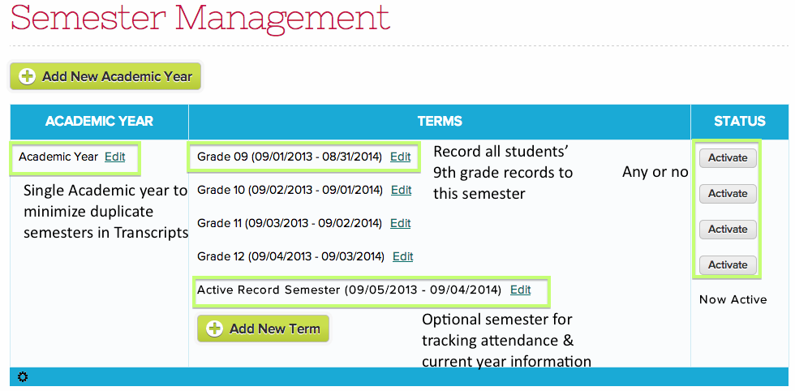Click the Add New Academic Year button
This screenshot has height=391, width=795.
point(105,76)
